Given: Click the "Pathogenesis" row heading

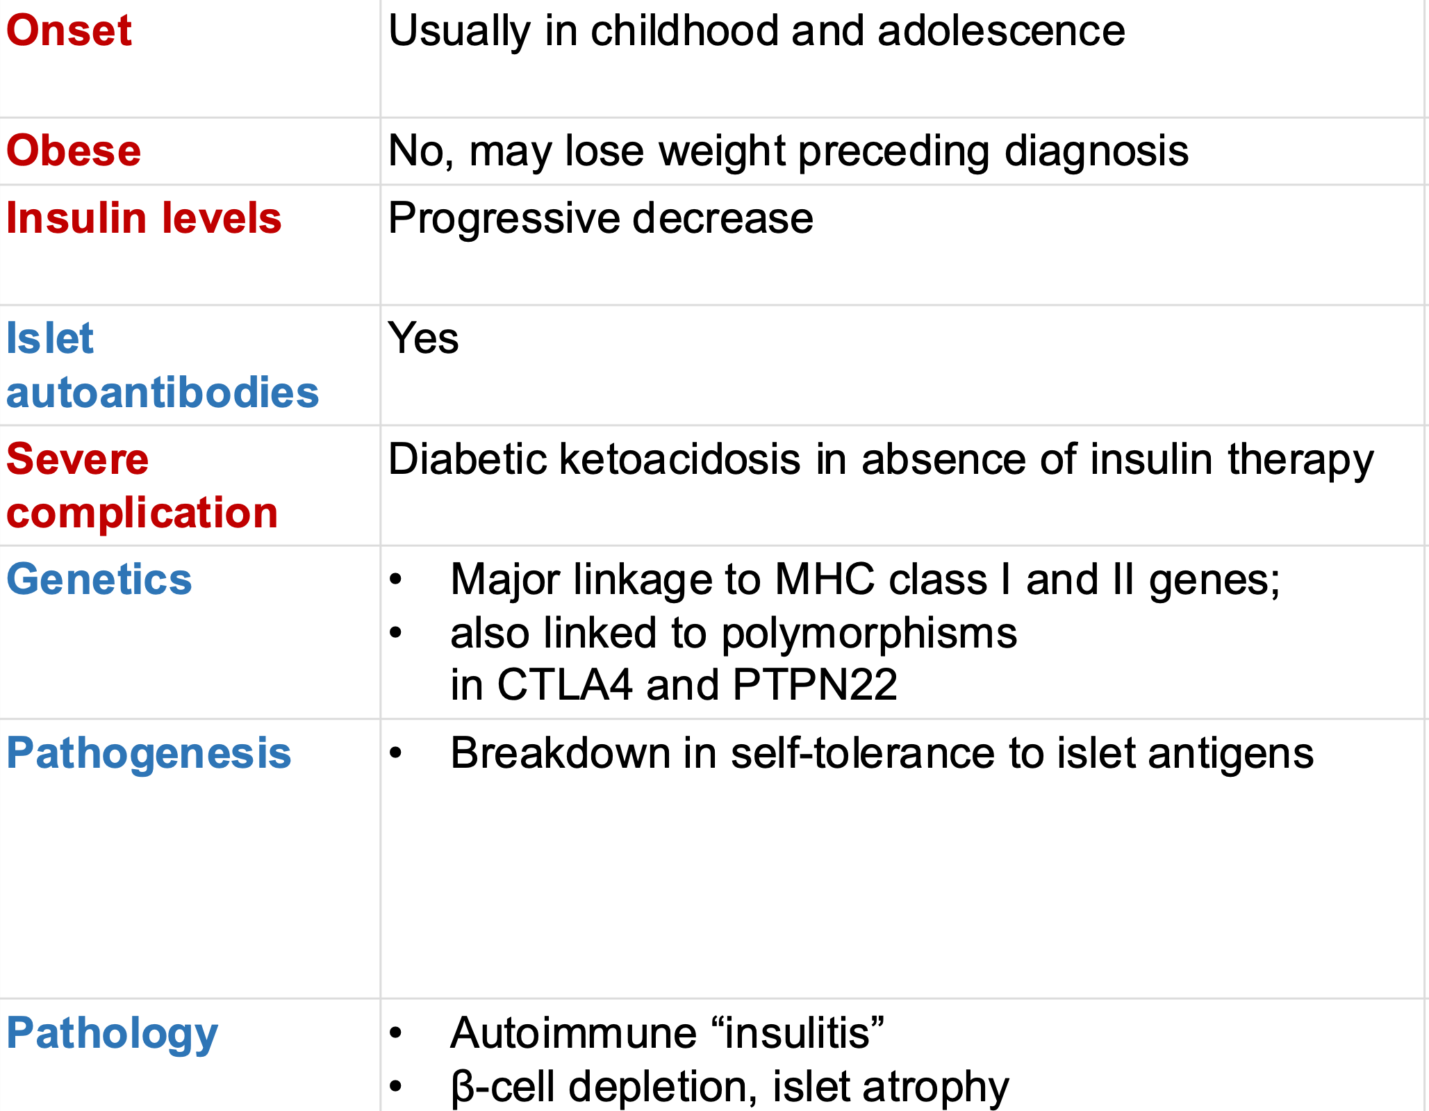Looking at the screenshot, I should (149, 753).
